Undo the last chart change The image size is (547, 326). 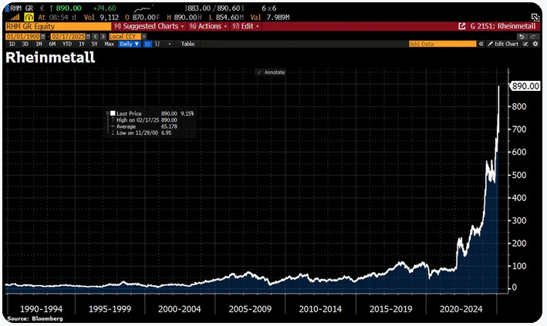point(522,36)
